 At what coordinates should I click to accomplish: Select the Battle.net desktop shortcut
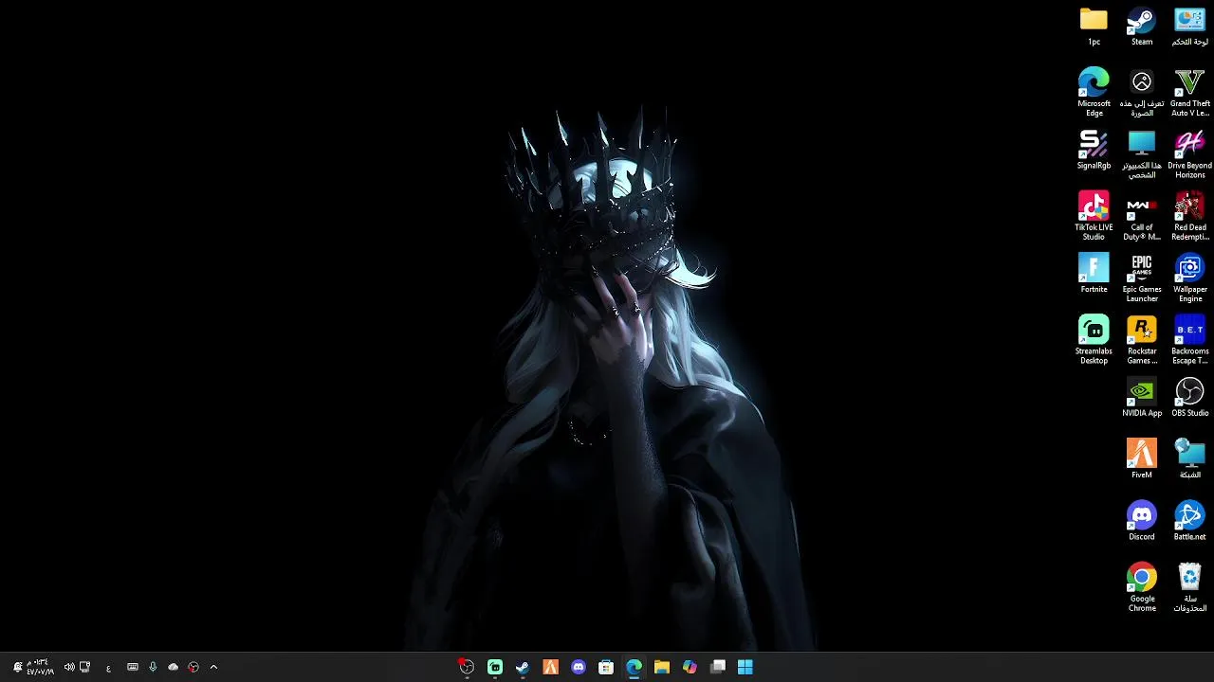tap(1189, 521)
